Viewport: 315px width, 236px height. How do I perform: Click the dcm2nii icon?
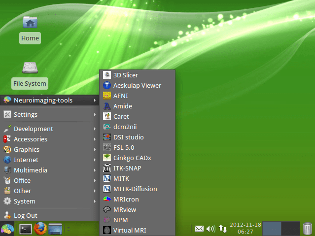107,127
